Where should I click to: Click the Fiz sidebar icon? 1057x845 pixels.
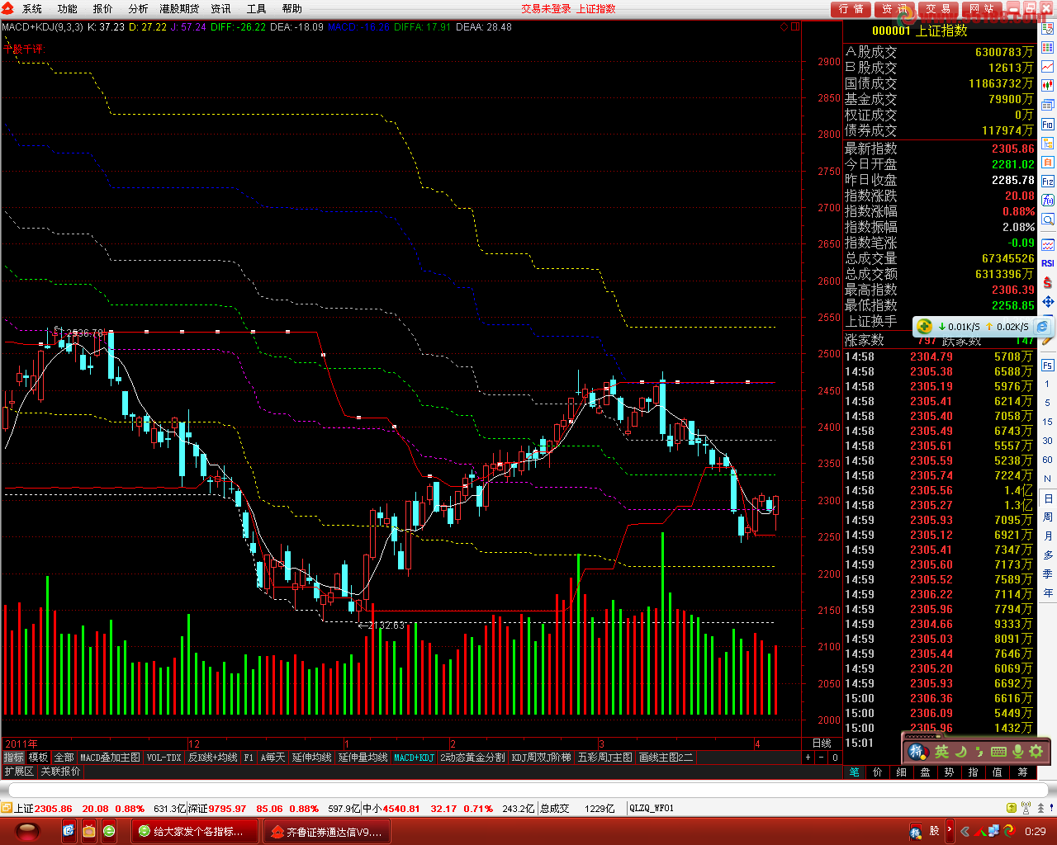point(1047,182)
